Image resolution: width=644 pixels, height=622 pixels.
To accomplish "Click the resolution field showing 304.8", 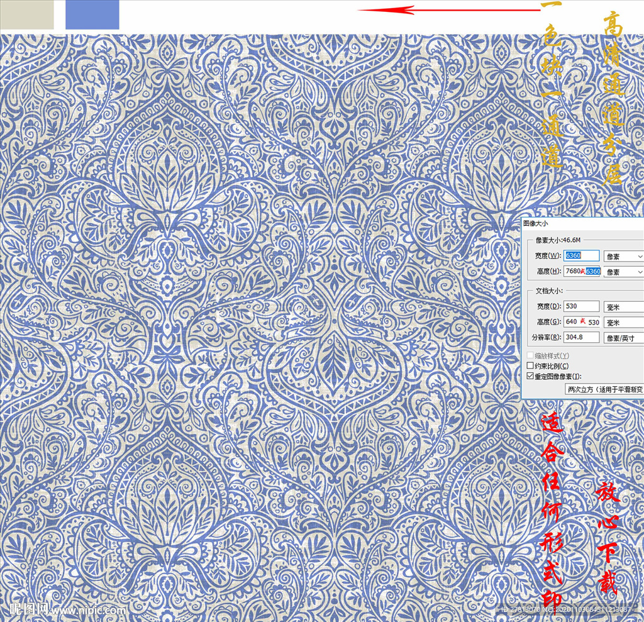I will point(581,337).
